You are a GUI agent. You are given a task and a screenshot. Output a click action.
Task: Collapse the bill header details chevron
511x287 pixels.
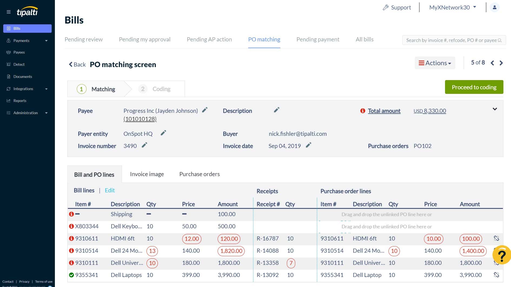495,109
